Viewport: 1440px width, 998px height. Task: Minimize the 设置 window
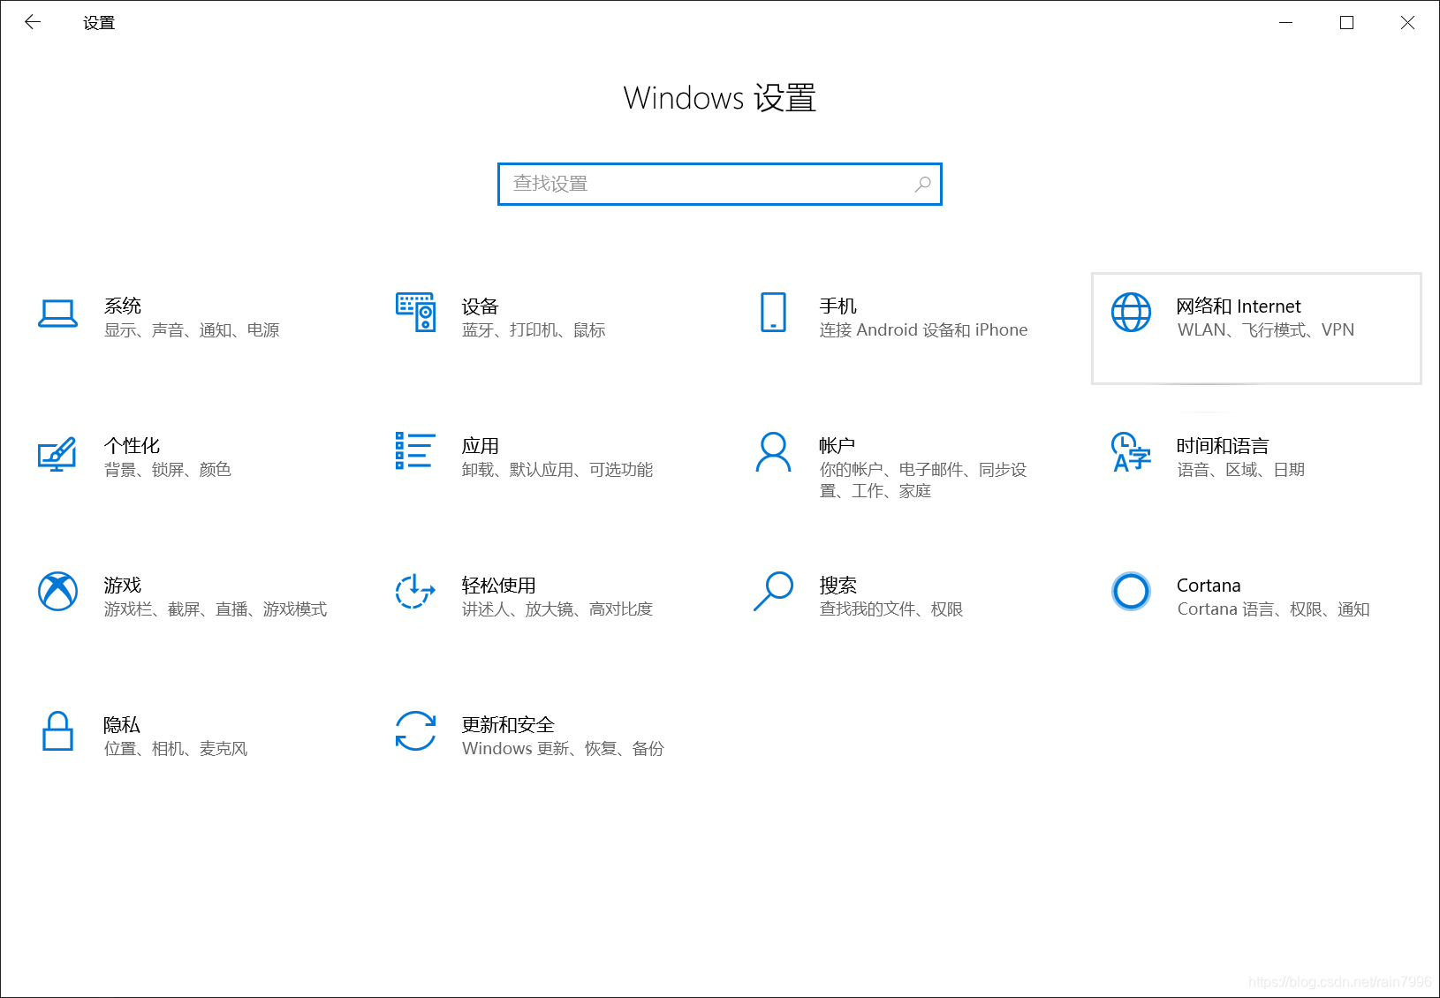click(x=1286, y=23)
